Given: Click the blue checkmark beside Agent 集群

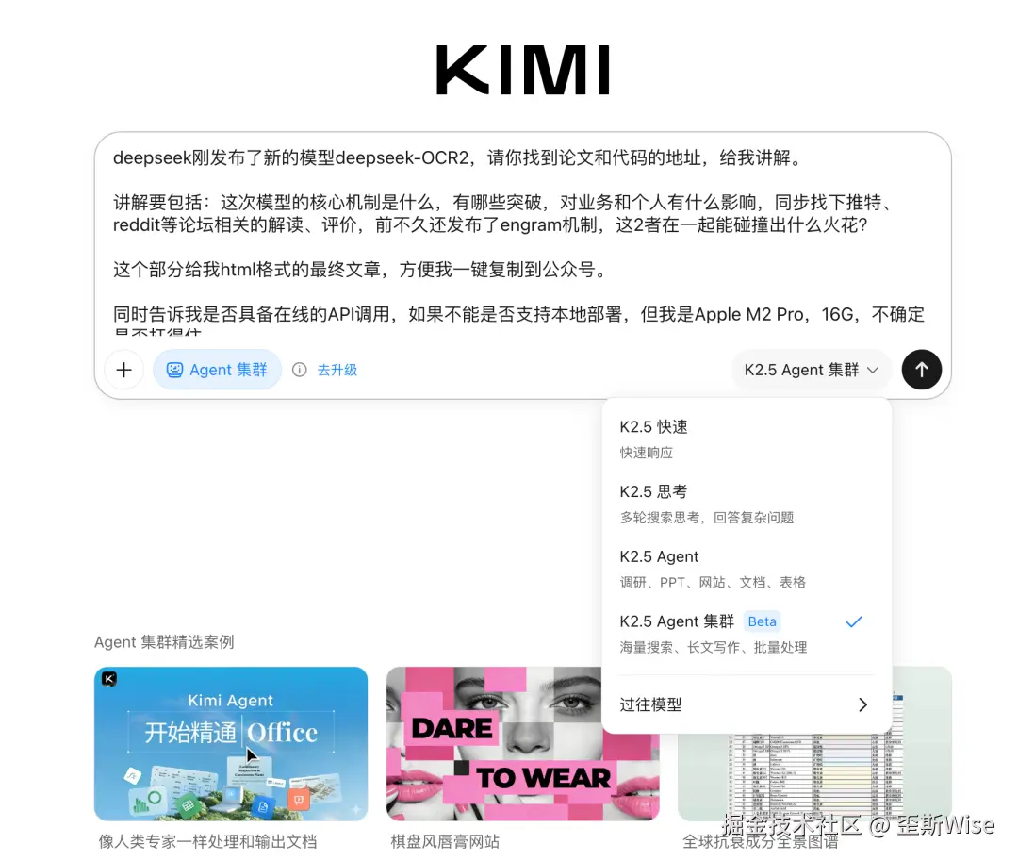Looking at the screenshot, I should pyautogui.click(x=854, y=621).
